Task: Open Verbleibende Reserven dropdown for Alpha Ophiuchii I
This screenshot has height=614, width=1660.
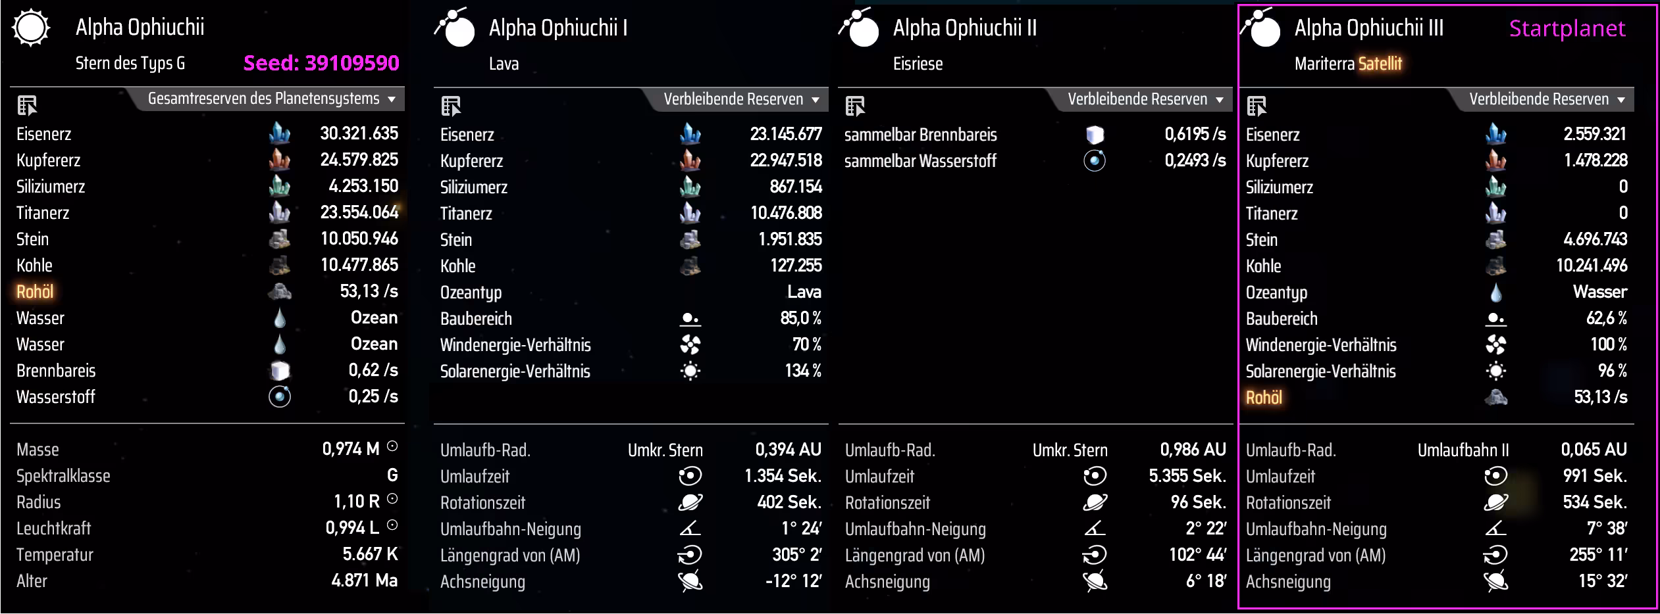Action: pyautogui.click(x=740, y=99)
